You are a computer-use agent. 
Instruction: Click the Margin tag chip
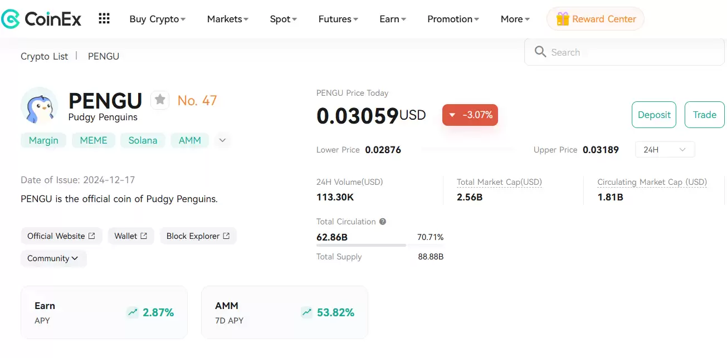point(43,140)
